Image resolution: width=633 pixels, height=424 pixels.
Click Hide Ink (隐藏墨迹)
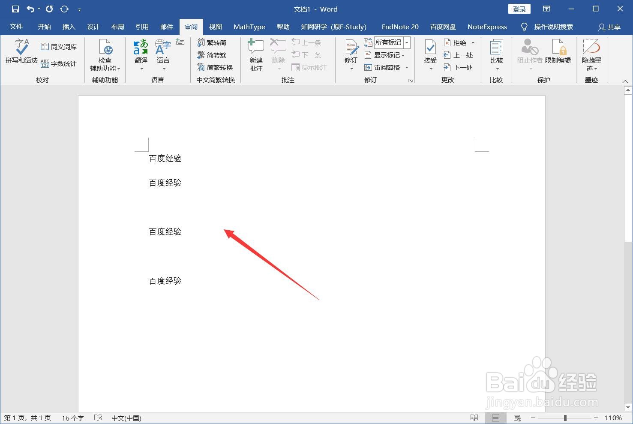pos(591,55)
